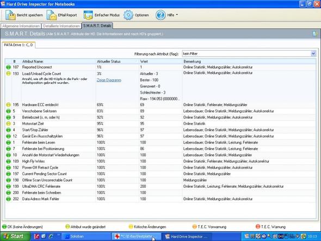Click status icon of High Fly Writes row
This screenshot has height=241, width=321.
click(x=8, y=162)
